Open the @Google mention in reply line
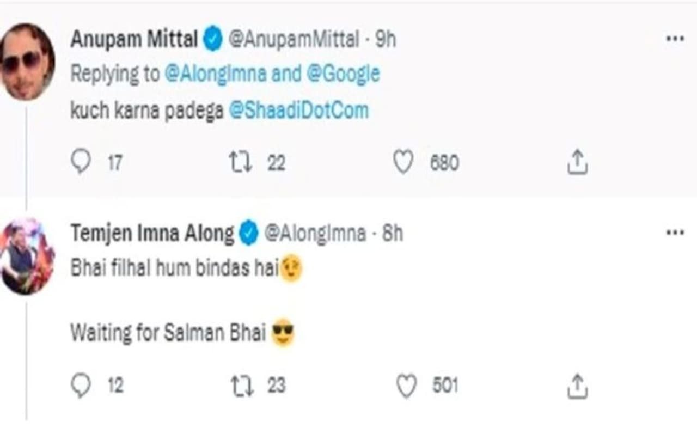The width and height of the screenshot is (697, 428). [343, 74]
